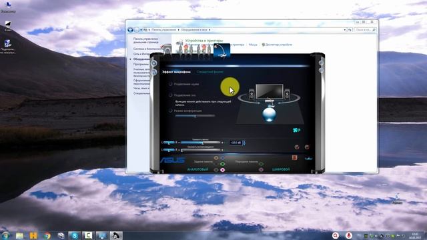The image size is (427, 240).
Task: Enable Подавление эхо option
Action: 171,95
